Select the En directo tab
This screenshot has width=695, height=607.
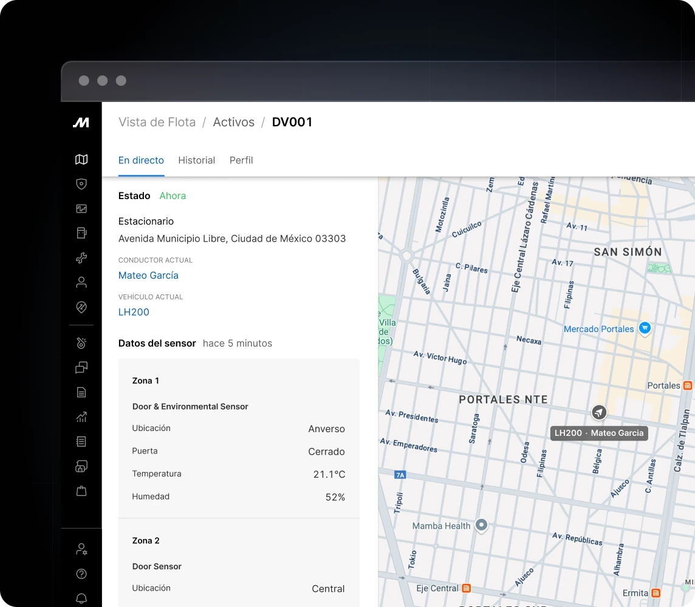pos(141,160)
